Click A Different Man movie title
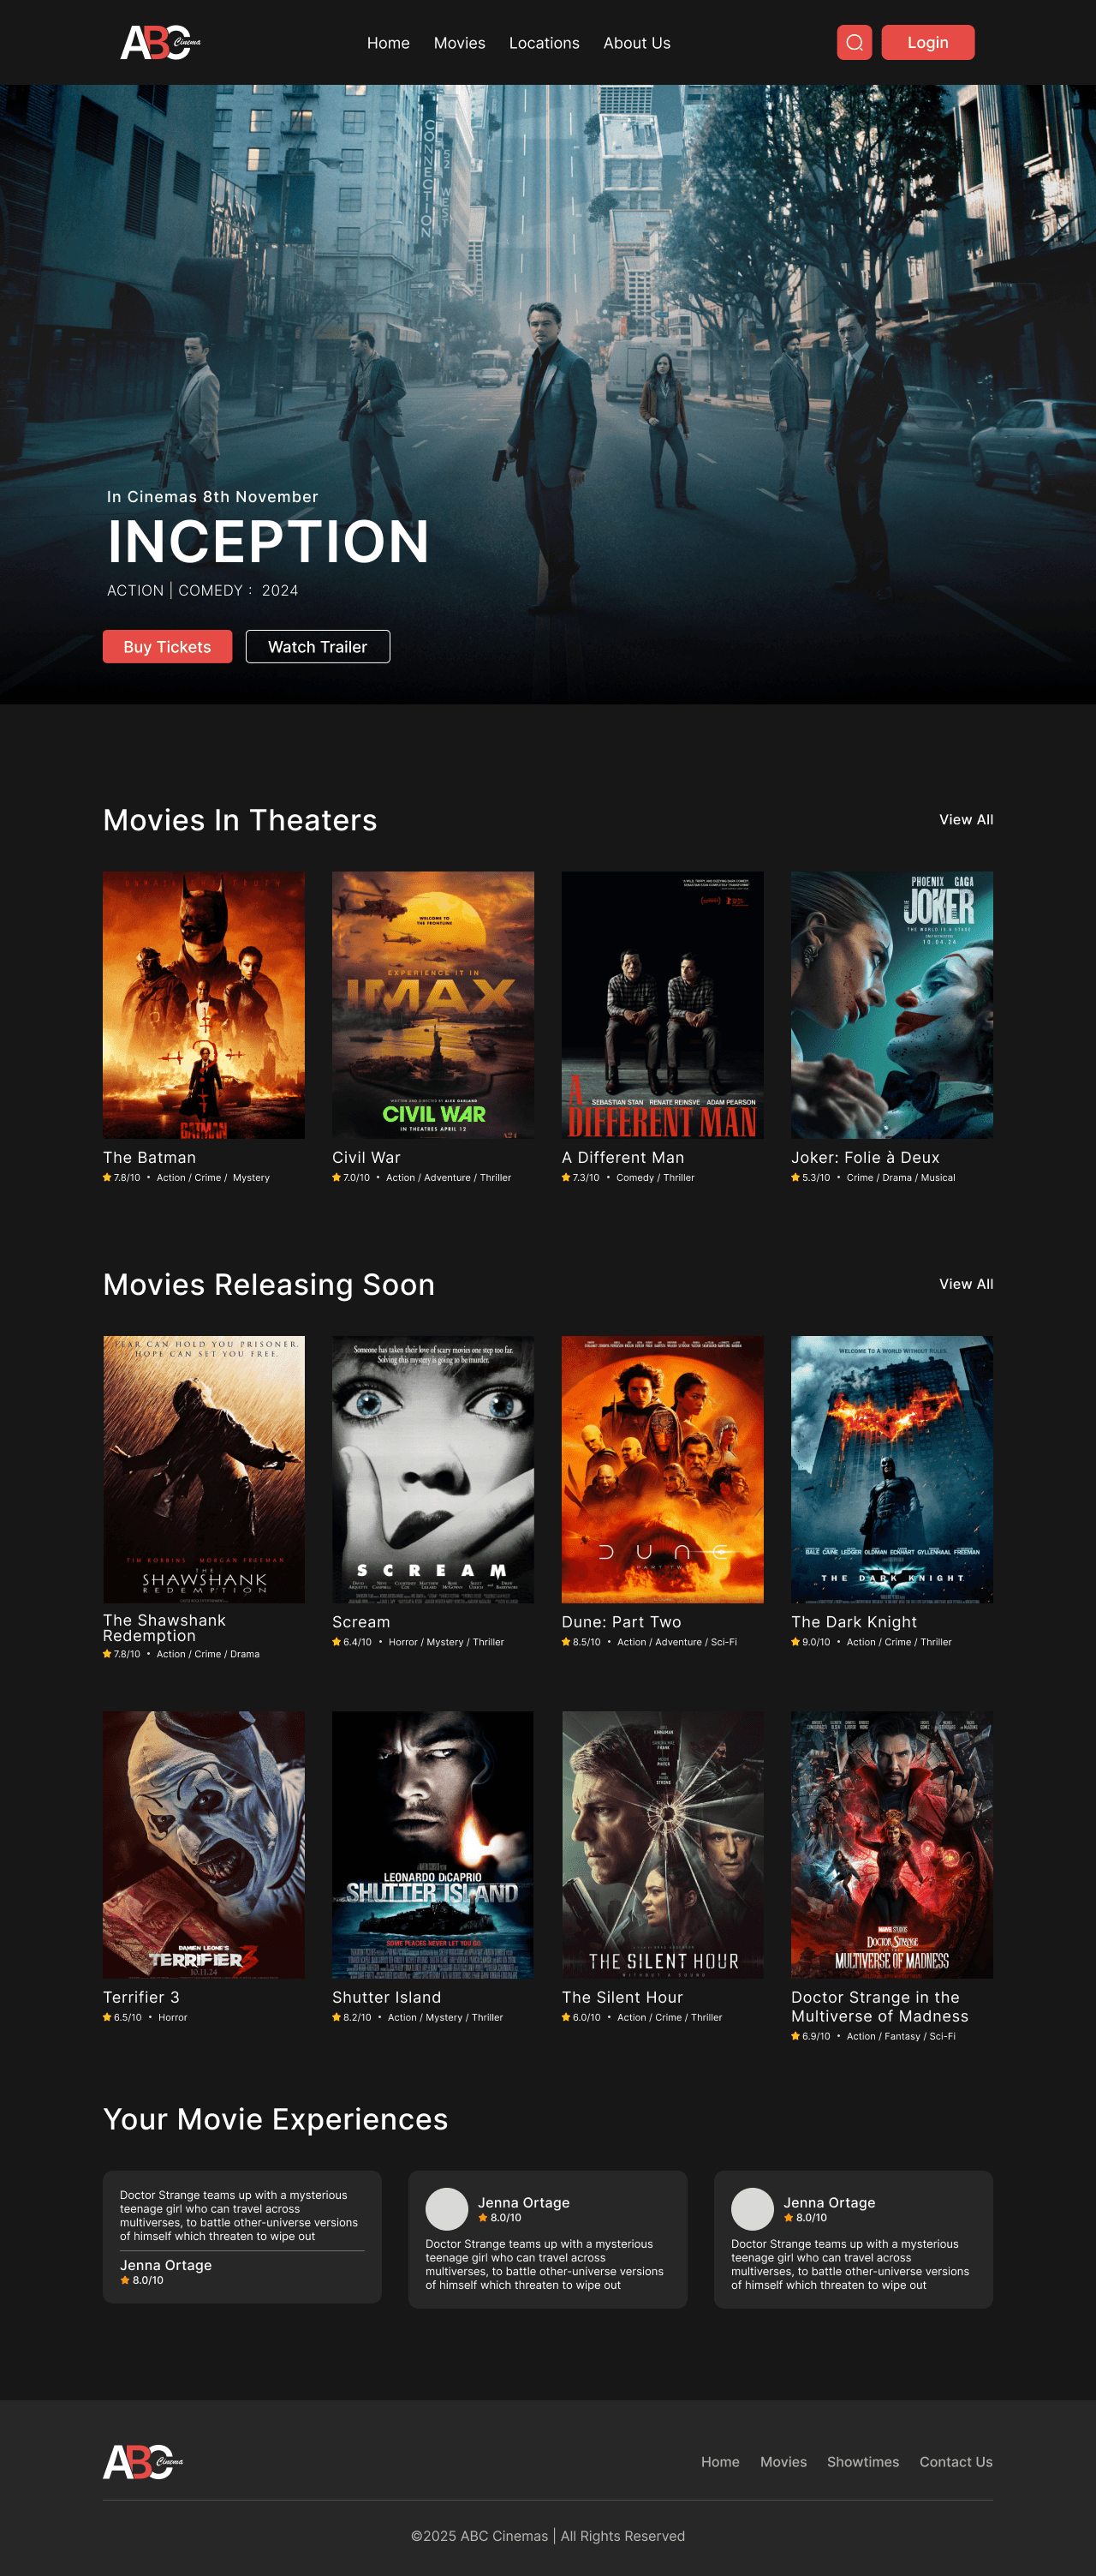The image size is (1096, 2576). click(623, 1157)
